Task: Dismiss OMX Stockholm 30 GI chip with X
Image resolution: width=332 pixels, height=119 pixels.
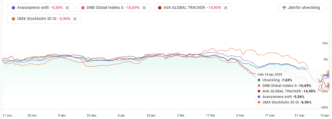Action: (x=75, y=19)
